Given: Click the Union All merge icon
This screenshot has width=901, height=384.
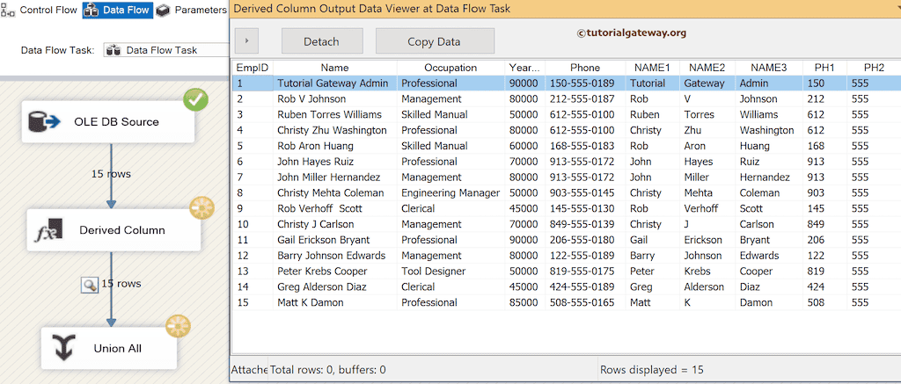Looking at the screenshot, I should click(x=64, y=349).
